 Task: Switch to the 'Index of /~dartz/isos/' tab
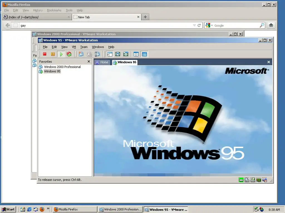click(37, 17)
